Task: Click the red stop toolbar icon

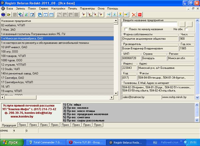Action: (140, 14)
